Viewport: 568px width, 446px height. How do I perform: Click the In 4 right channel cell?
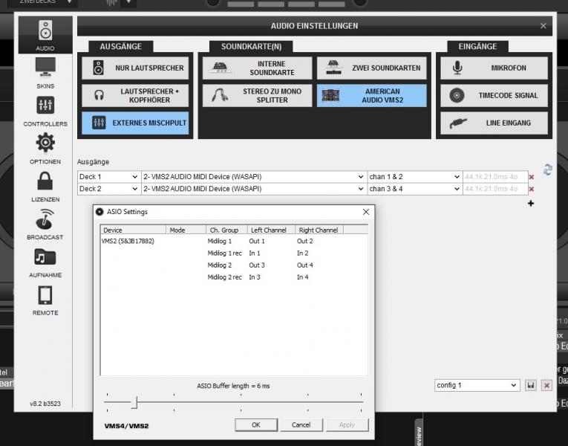tap(303, 277)
